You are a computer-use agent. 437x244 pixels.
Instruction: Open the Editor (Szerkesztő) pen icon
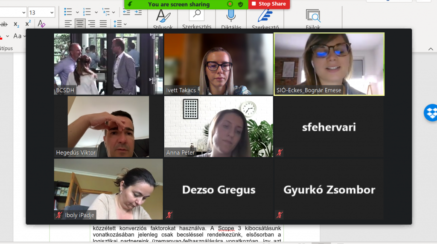click(265, 16)
